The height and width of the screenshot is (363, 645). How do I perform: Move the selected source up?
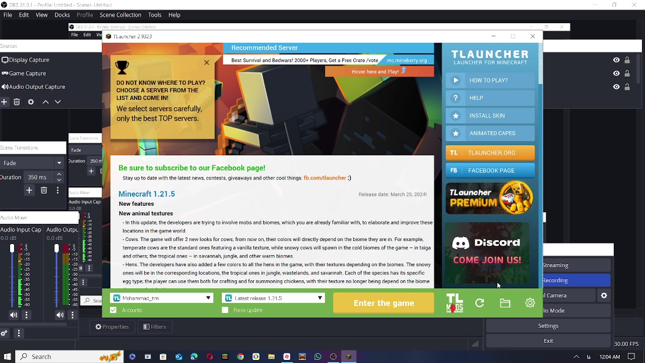point(45,102)
